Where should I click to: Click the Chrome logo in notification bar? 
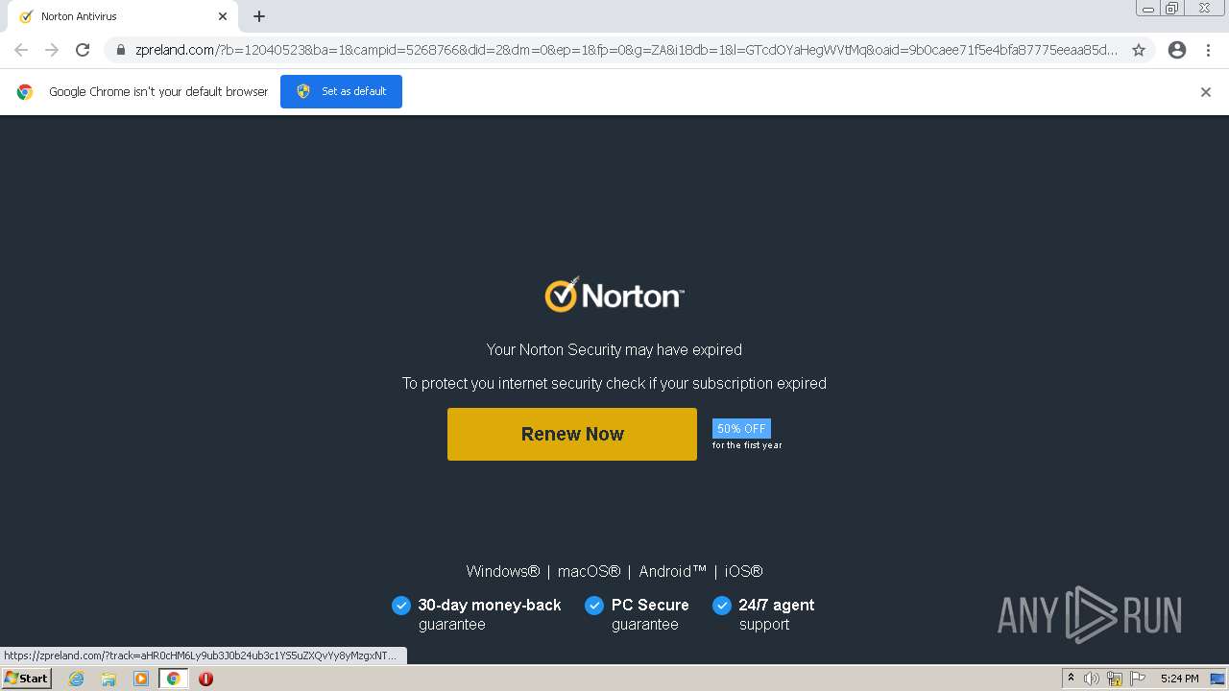tap(25, 92)
